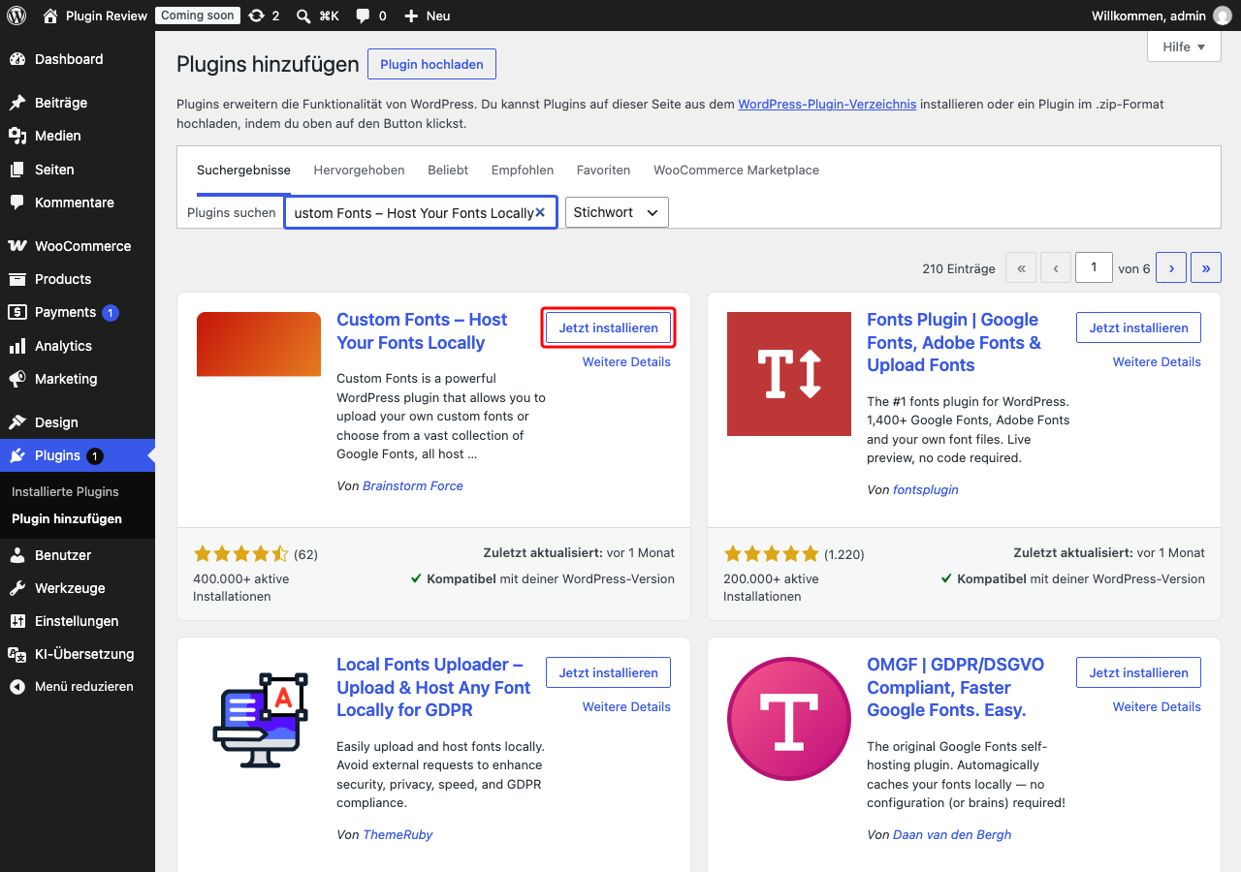Install the OMGF Google Fonts plugin
Viewport: 1241px width, 872px height.
tap(1138, 672)
